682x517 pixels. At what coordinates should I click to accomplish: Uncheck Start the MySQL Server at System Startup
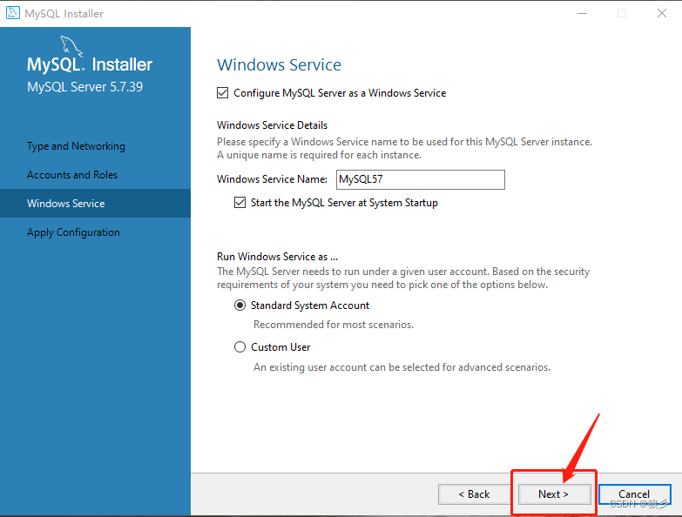pos(240,203)
